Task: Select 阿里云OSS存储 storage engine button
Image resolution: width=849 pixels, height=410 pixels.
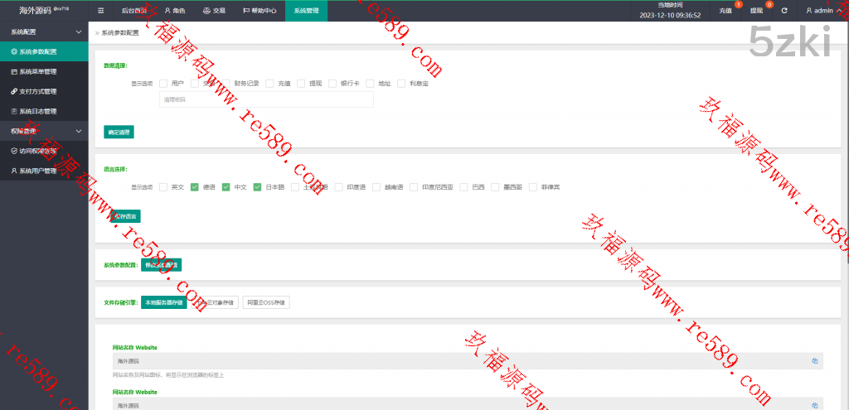Action: coord(266,302)
